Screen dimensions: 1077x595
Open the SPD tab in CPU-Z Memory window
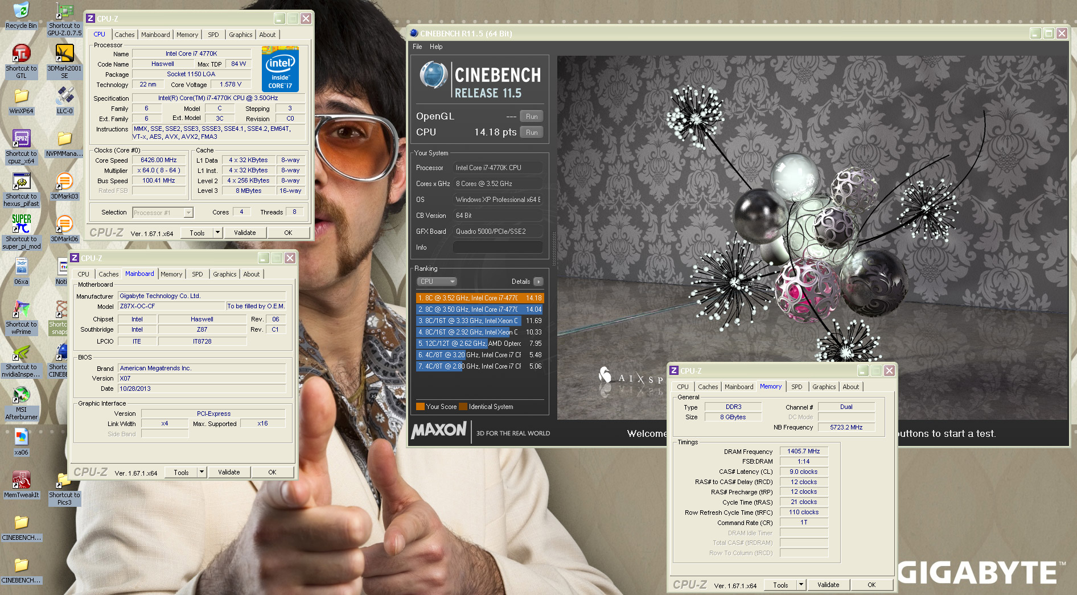click(797, 387)
